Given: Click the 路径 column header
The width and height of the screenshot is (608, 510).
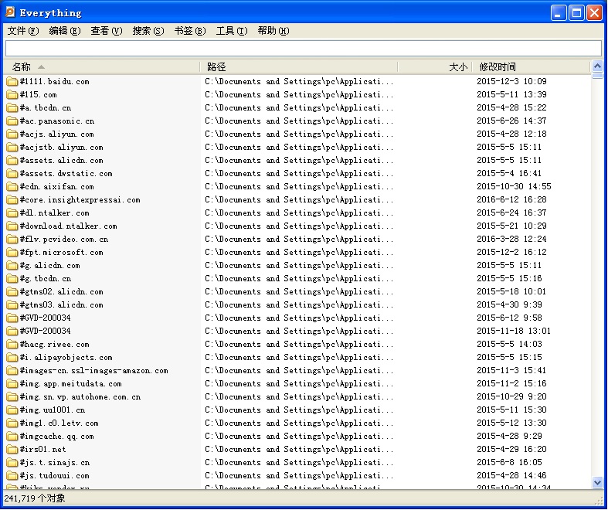Looking at the screenshot, I should 299,66.
